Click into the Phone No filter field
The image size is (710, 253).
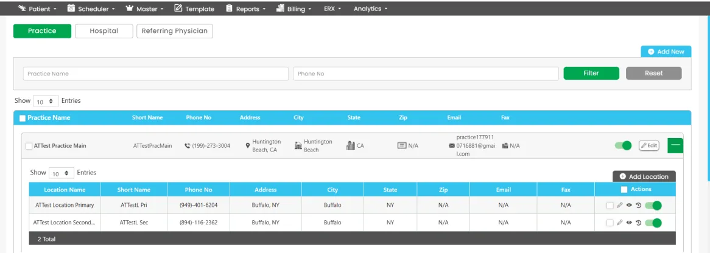426,74
